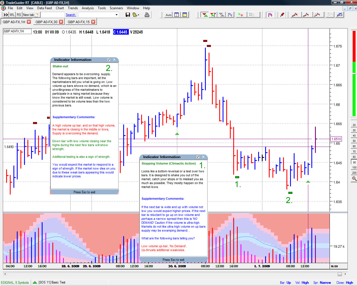Toggle the red/green triangles indicator icon
This screenshot has width=357, height=286.
click(x=205, y=15)
